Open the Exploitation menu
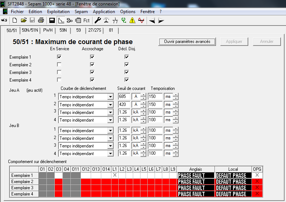Screen dimensions: 286x202 coord(58,12)
